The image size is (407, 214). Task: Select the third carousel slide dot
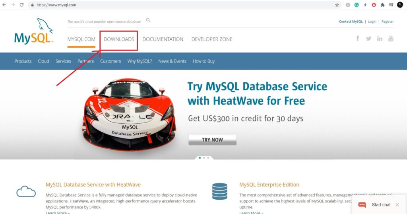click(x=208, y=158)
